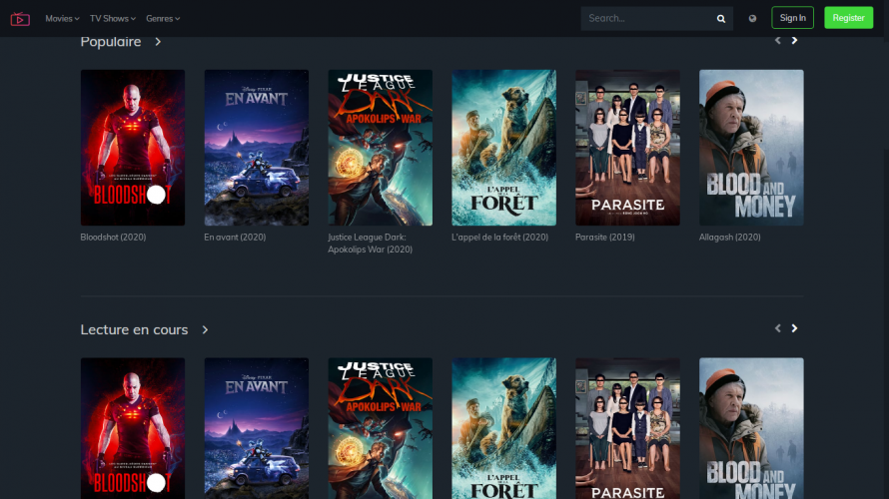The image size is (889, 499).
Task: Open En Avant poster in Populaire row
Action: (257, 148)
